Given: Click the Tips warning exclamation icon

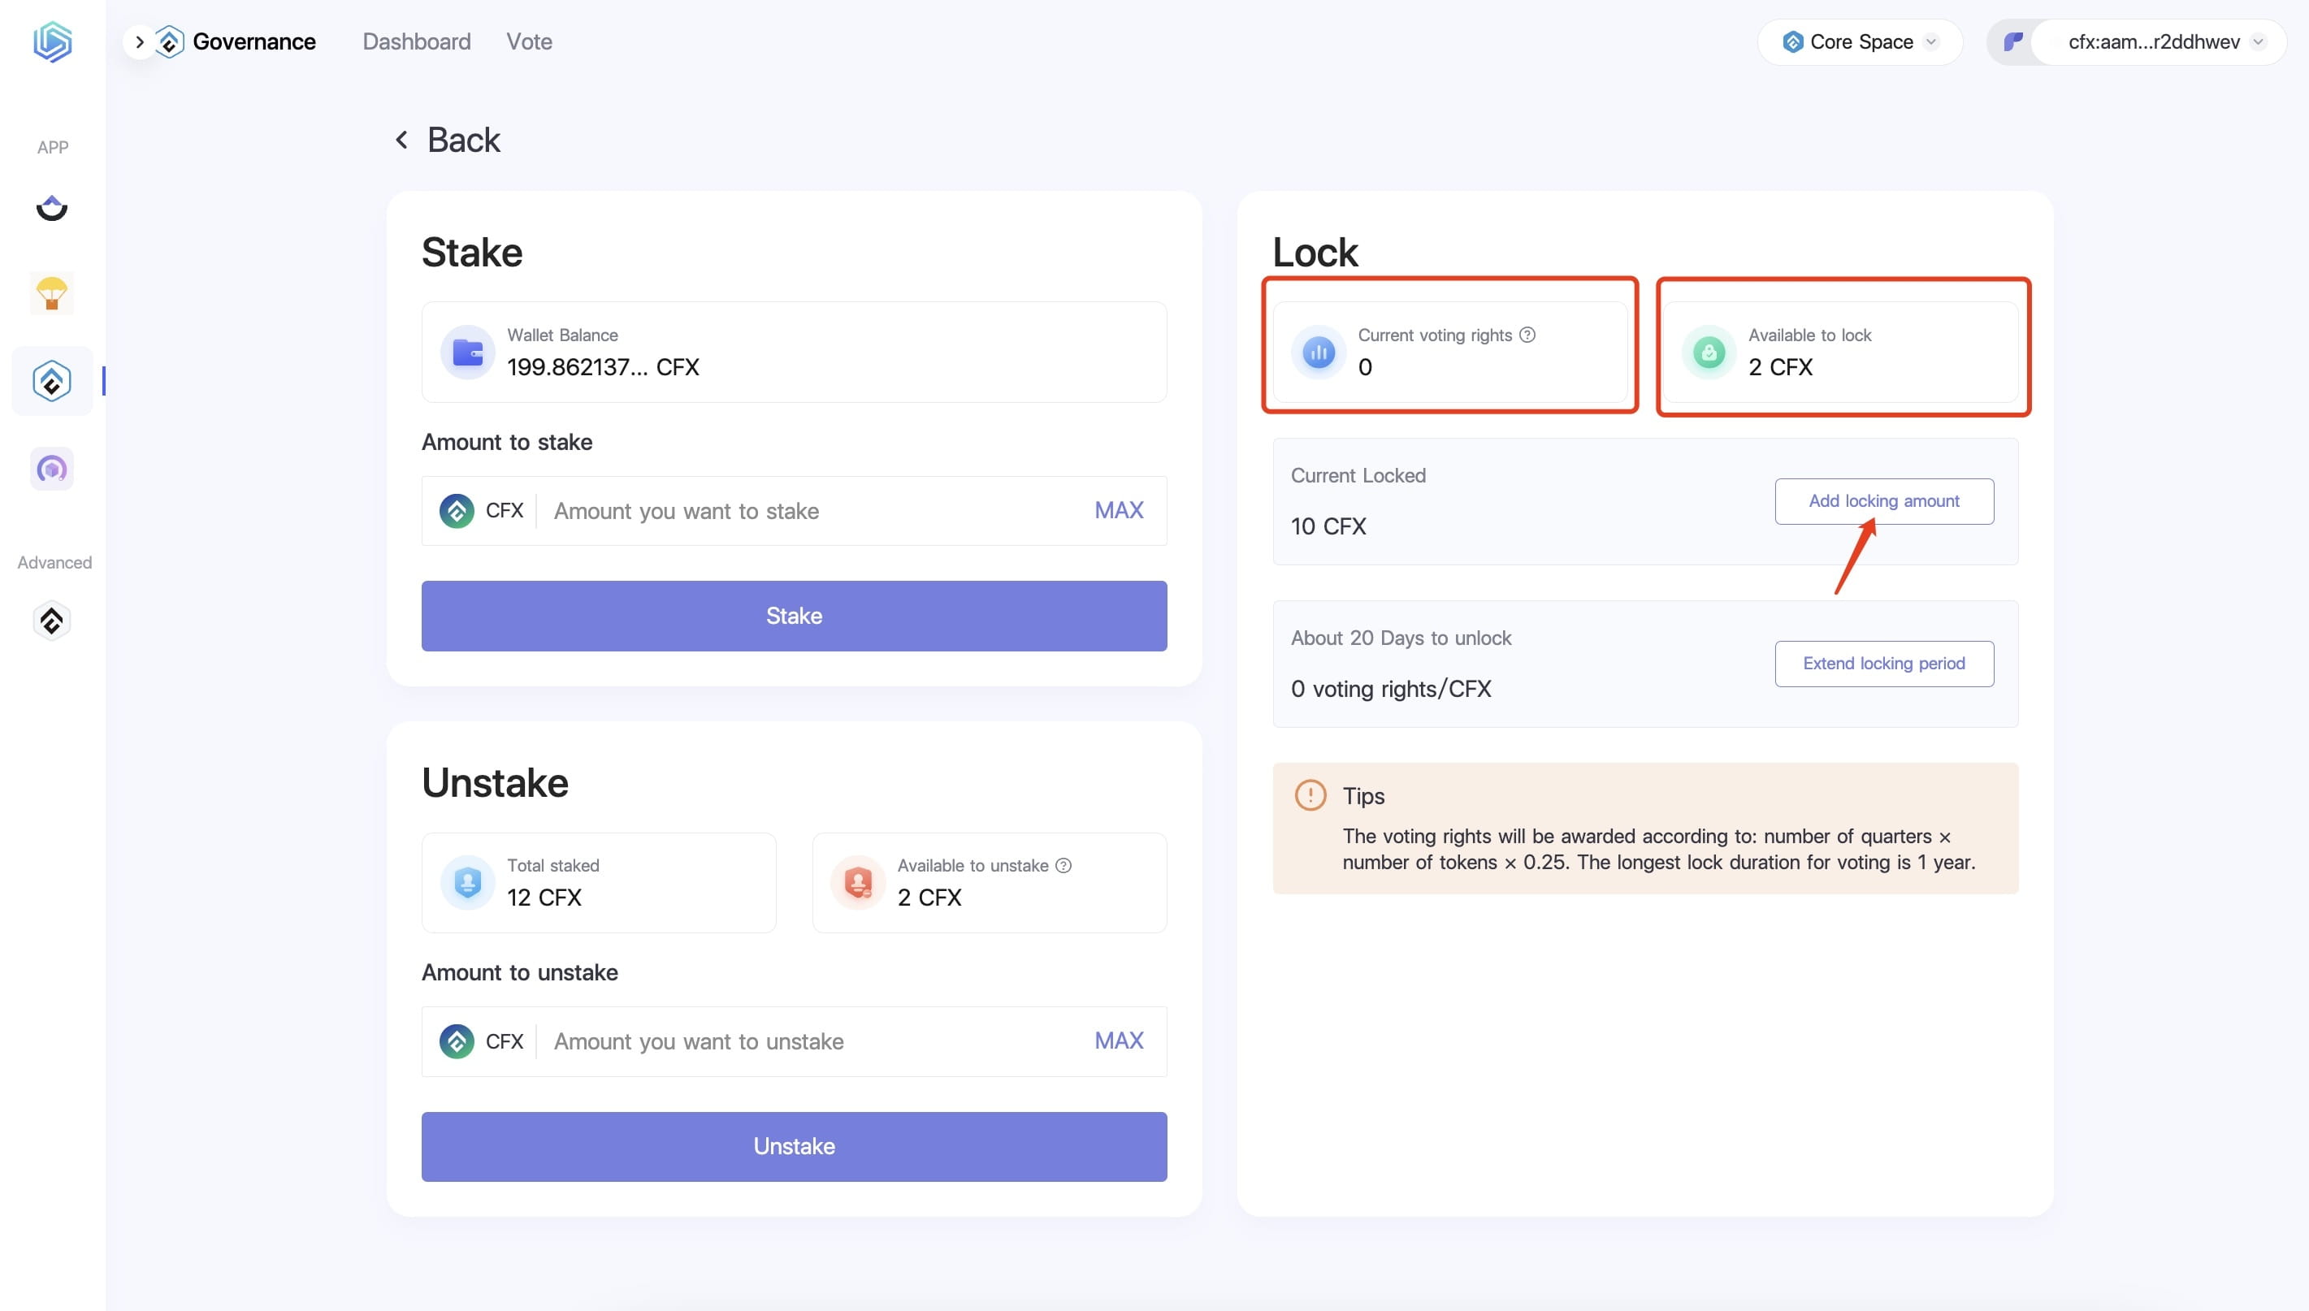Looking at the screenshot, I should (x=1310, y=795).
